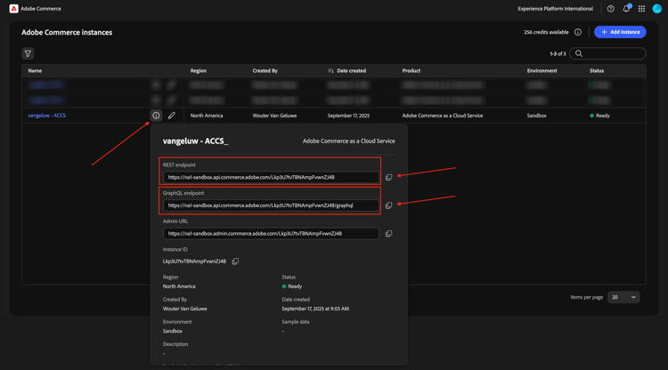Click the Region column header

coord(198,70)
